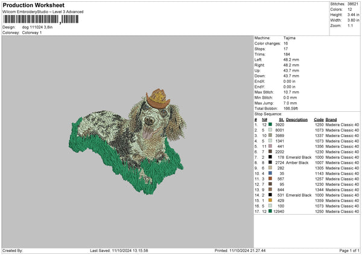The width and height of the screenshot is (362, 255).
Task: Select the Emerald Black swatch in stop 7
Action: pos(270,157)
